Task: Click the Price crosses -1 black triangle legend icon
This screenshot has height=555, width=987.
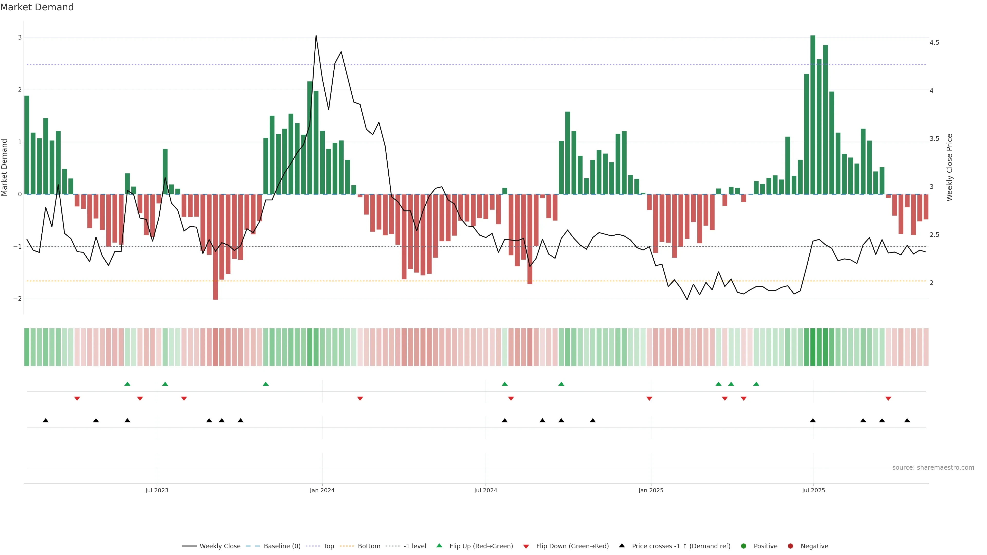Action: pyautogui.click(x=622, y=545)
